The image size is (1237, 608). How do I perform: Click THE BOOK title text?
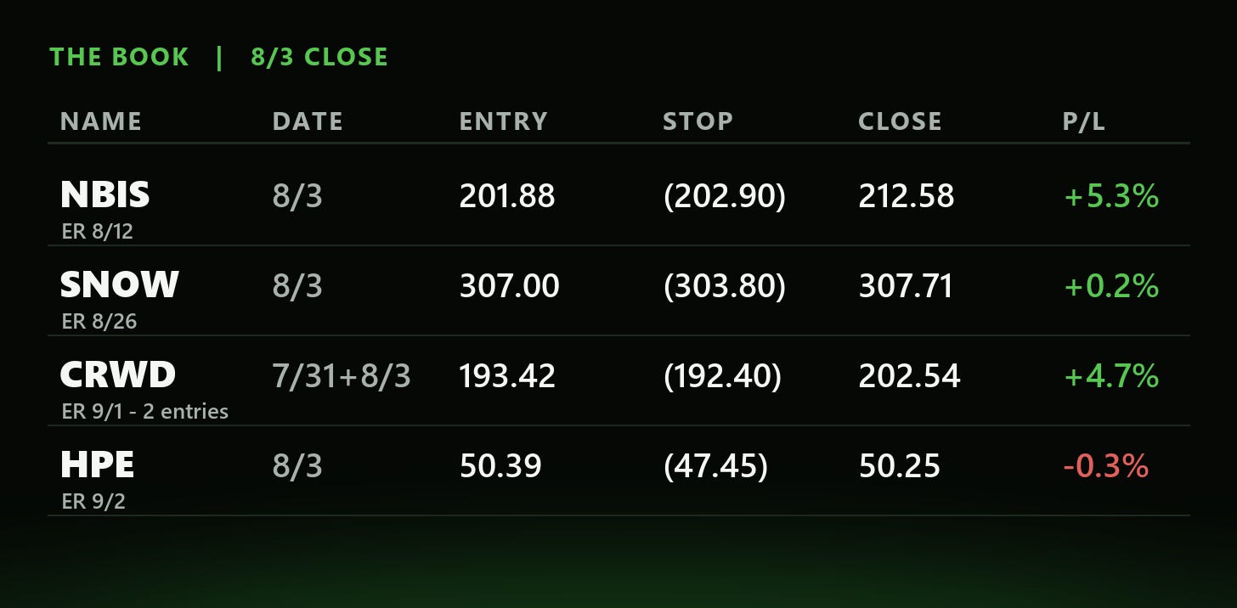[119, 57]
